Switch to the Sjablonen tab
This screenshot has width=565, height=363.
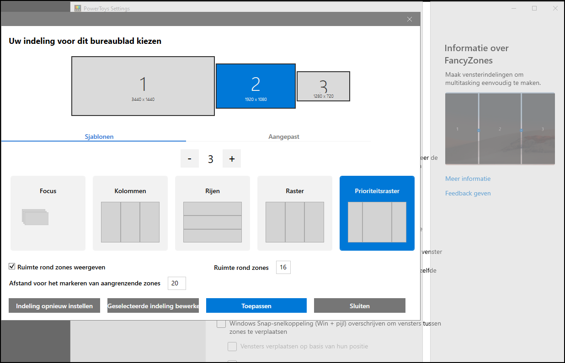pyautogui.click(x=99, y=137)
